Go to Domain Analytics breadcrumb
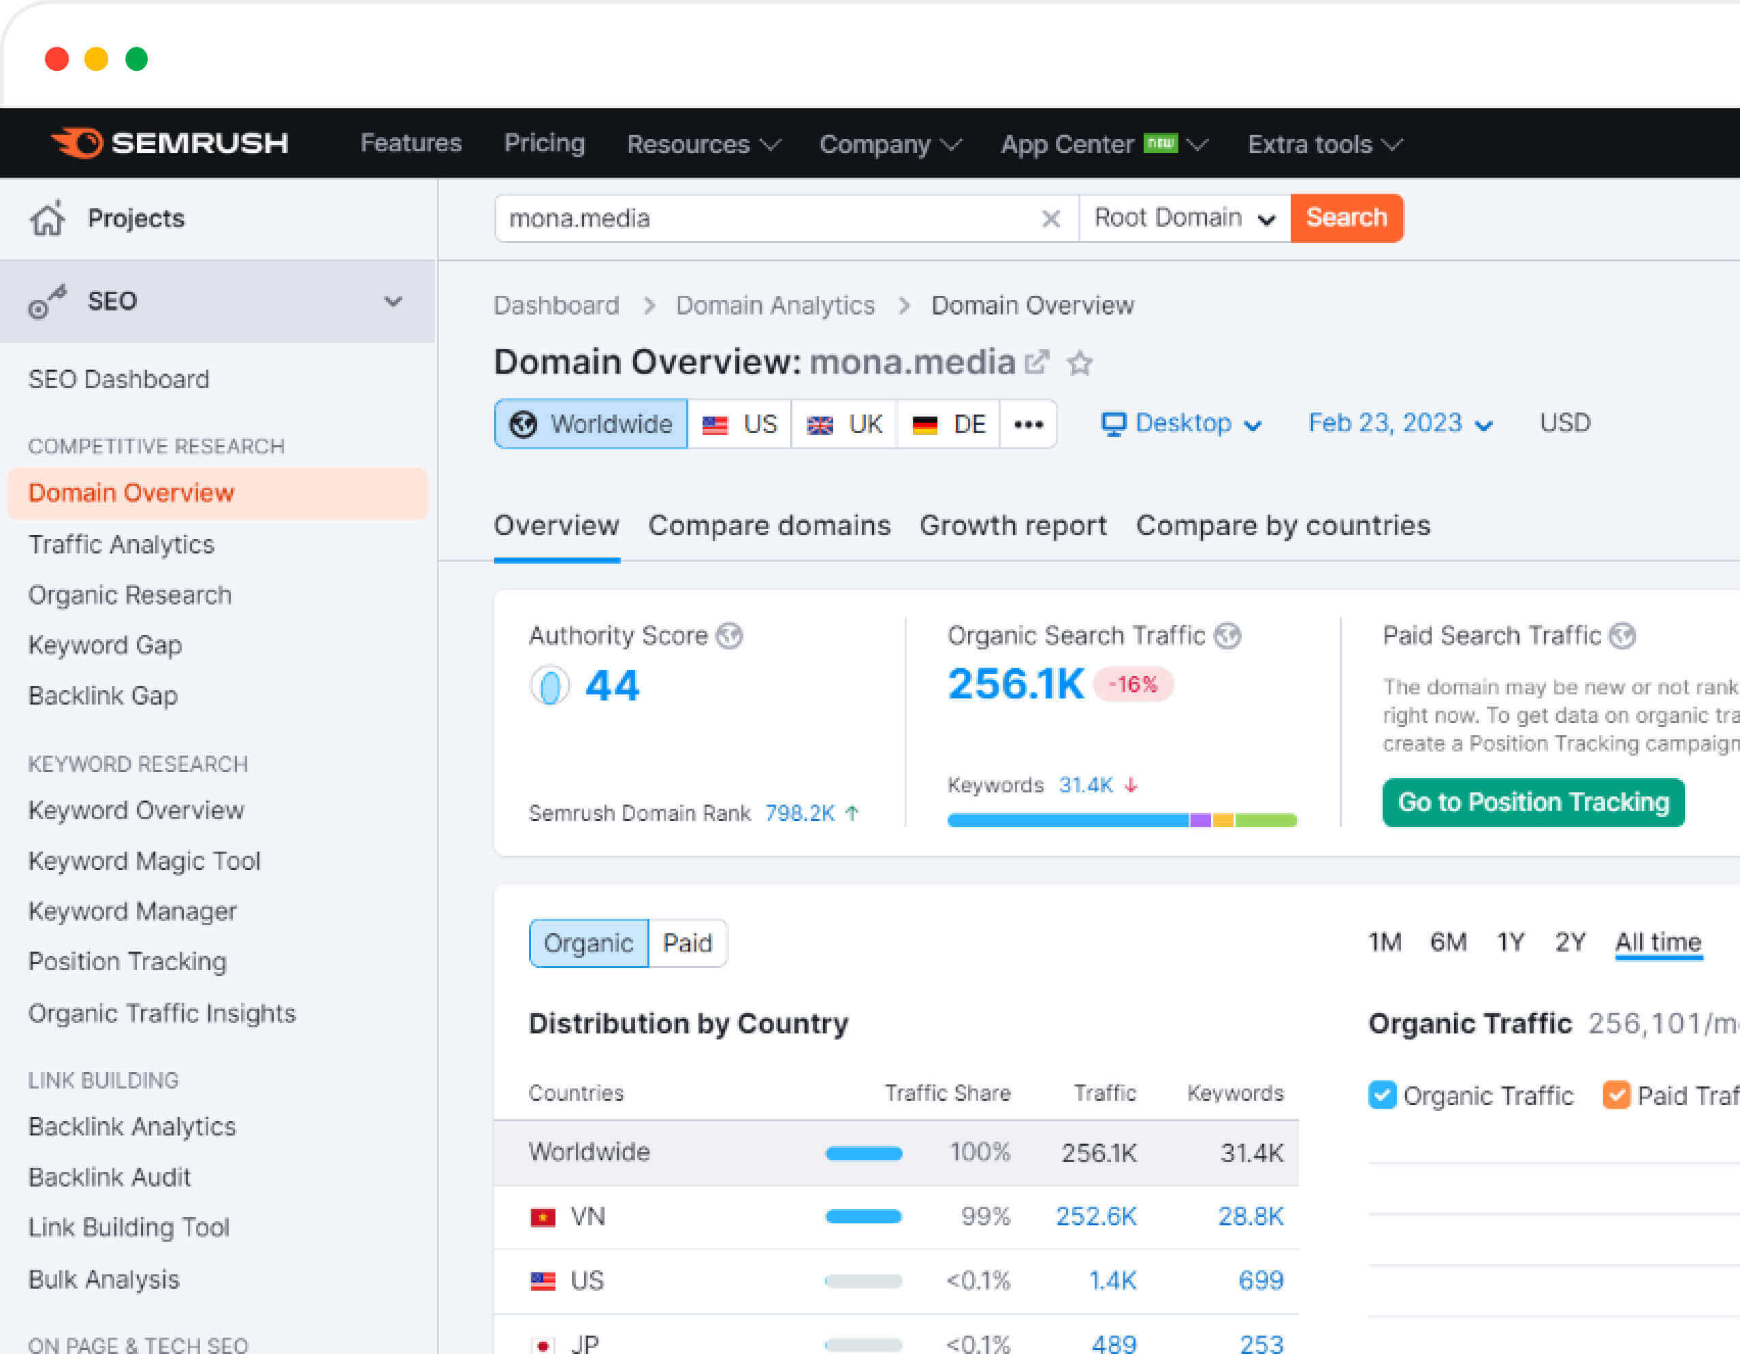Screen dimensions: 1740x1354 click(775, 306)
